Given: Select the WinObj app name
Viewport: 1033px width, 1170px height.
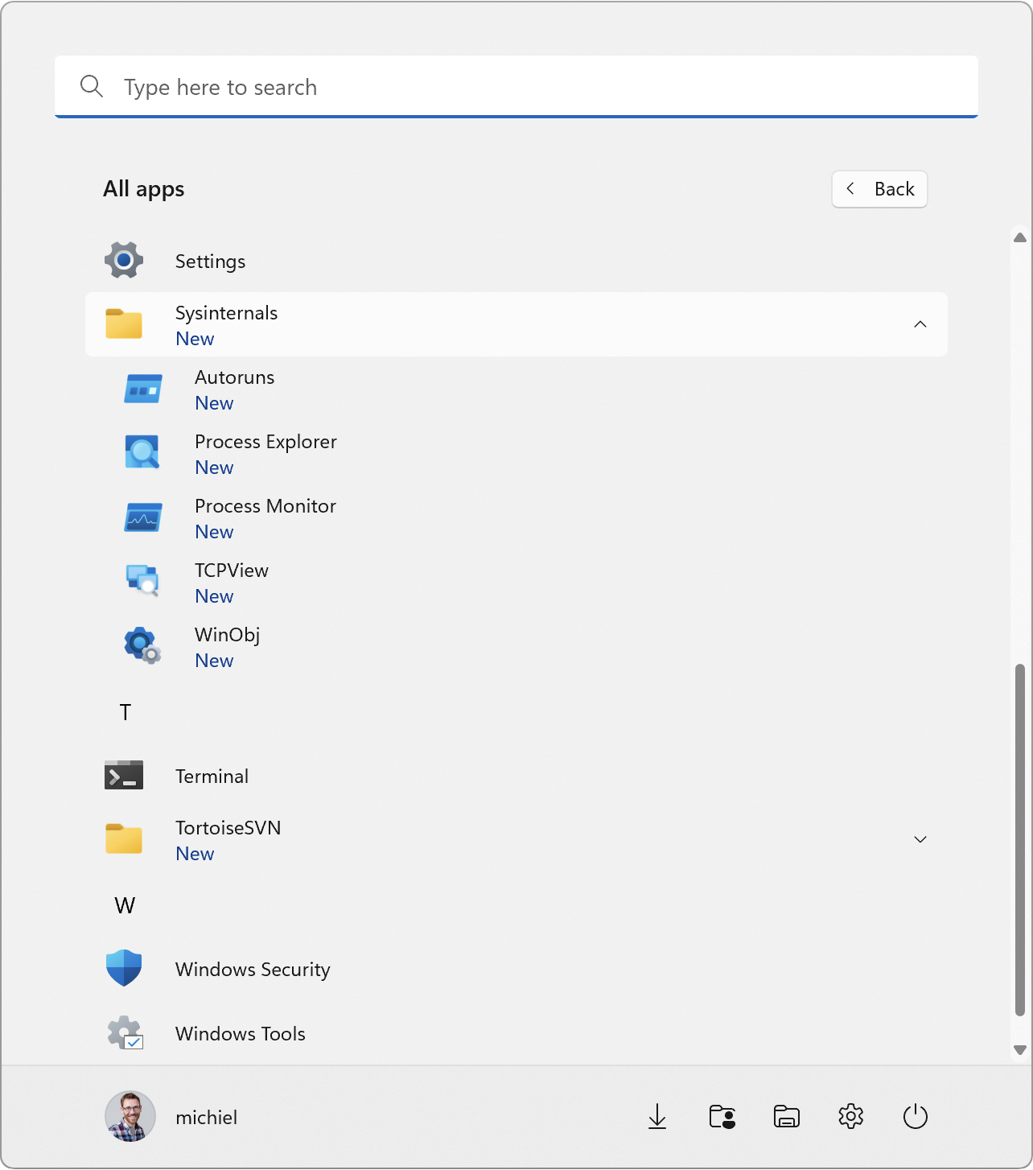Looking at the screenshot, I should pyautogui.click(x=227, y=635).
